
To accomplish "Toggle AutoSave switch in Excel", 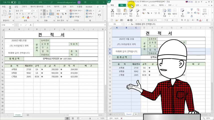I will [x=14, y=2].
